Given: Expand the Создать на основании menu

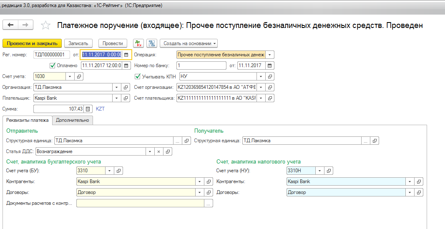Looking at the screenshot, I should (189, 43).
